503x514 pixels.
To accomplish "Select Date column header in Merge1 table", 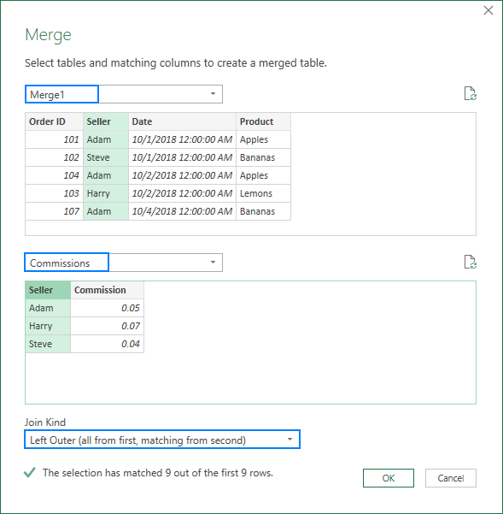I will click(182, 121).
